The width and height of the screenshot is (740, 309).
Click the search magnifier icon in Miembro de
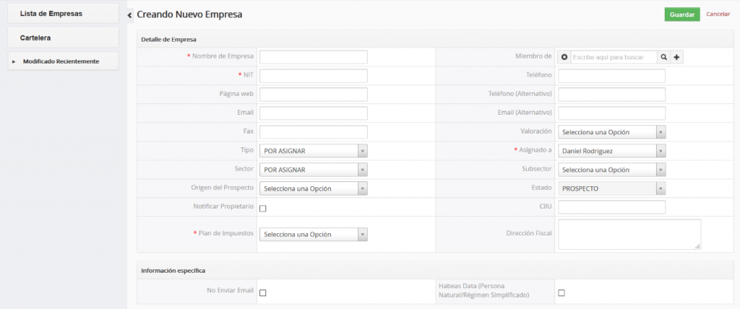(663, 57)
